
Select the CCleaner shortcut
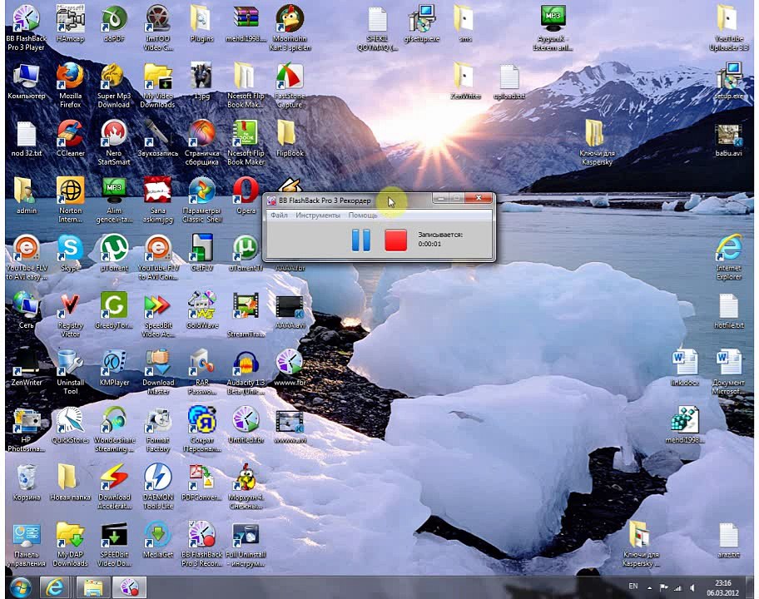pyautogui.click(x=70, y=139)
